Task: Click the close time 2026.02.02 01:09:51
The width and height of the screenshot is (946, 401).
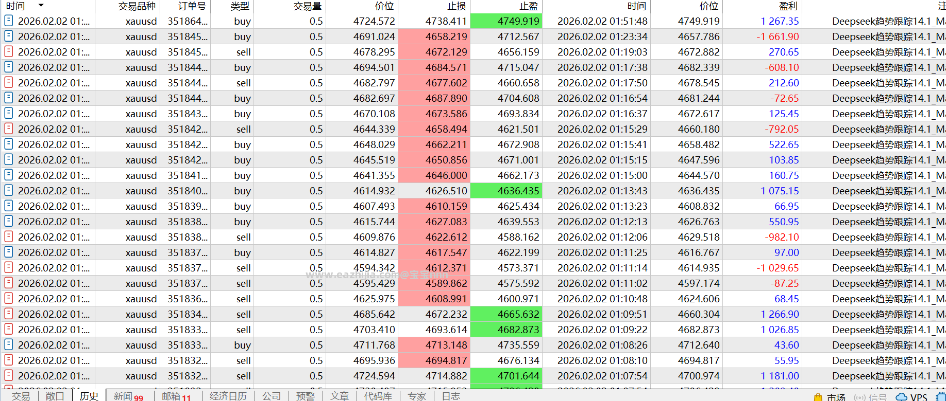Action: [602, 314]
